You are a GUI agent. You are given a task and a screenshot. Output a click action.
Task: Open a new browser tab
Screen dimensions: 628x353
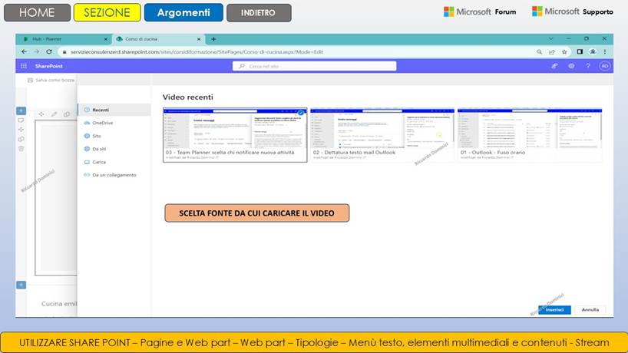[213, 39]
